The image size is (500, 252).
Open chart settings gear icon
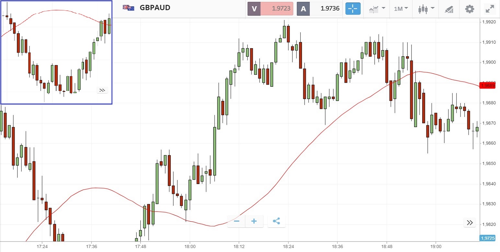pyautogui.click(x=469, y=9)
